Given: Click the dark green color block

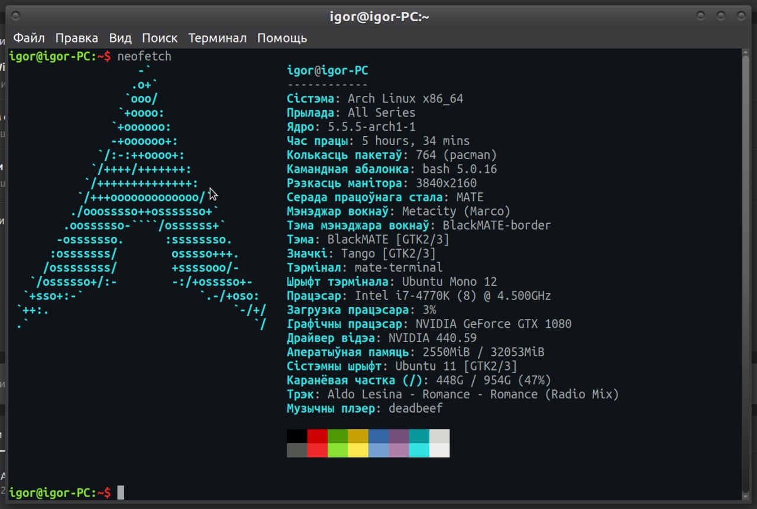Looking at the screenshot, I should 338,436.
